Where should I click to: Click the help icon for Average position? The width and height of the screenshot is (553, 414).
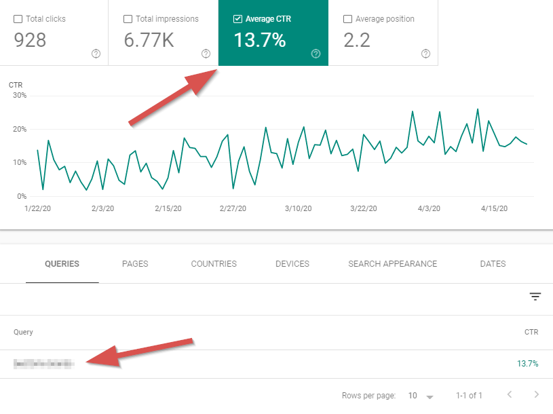point(425,52)
